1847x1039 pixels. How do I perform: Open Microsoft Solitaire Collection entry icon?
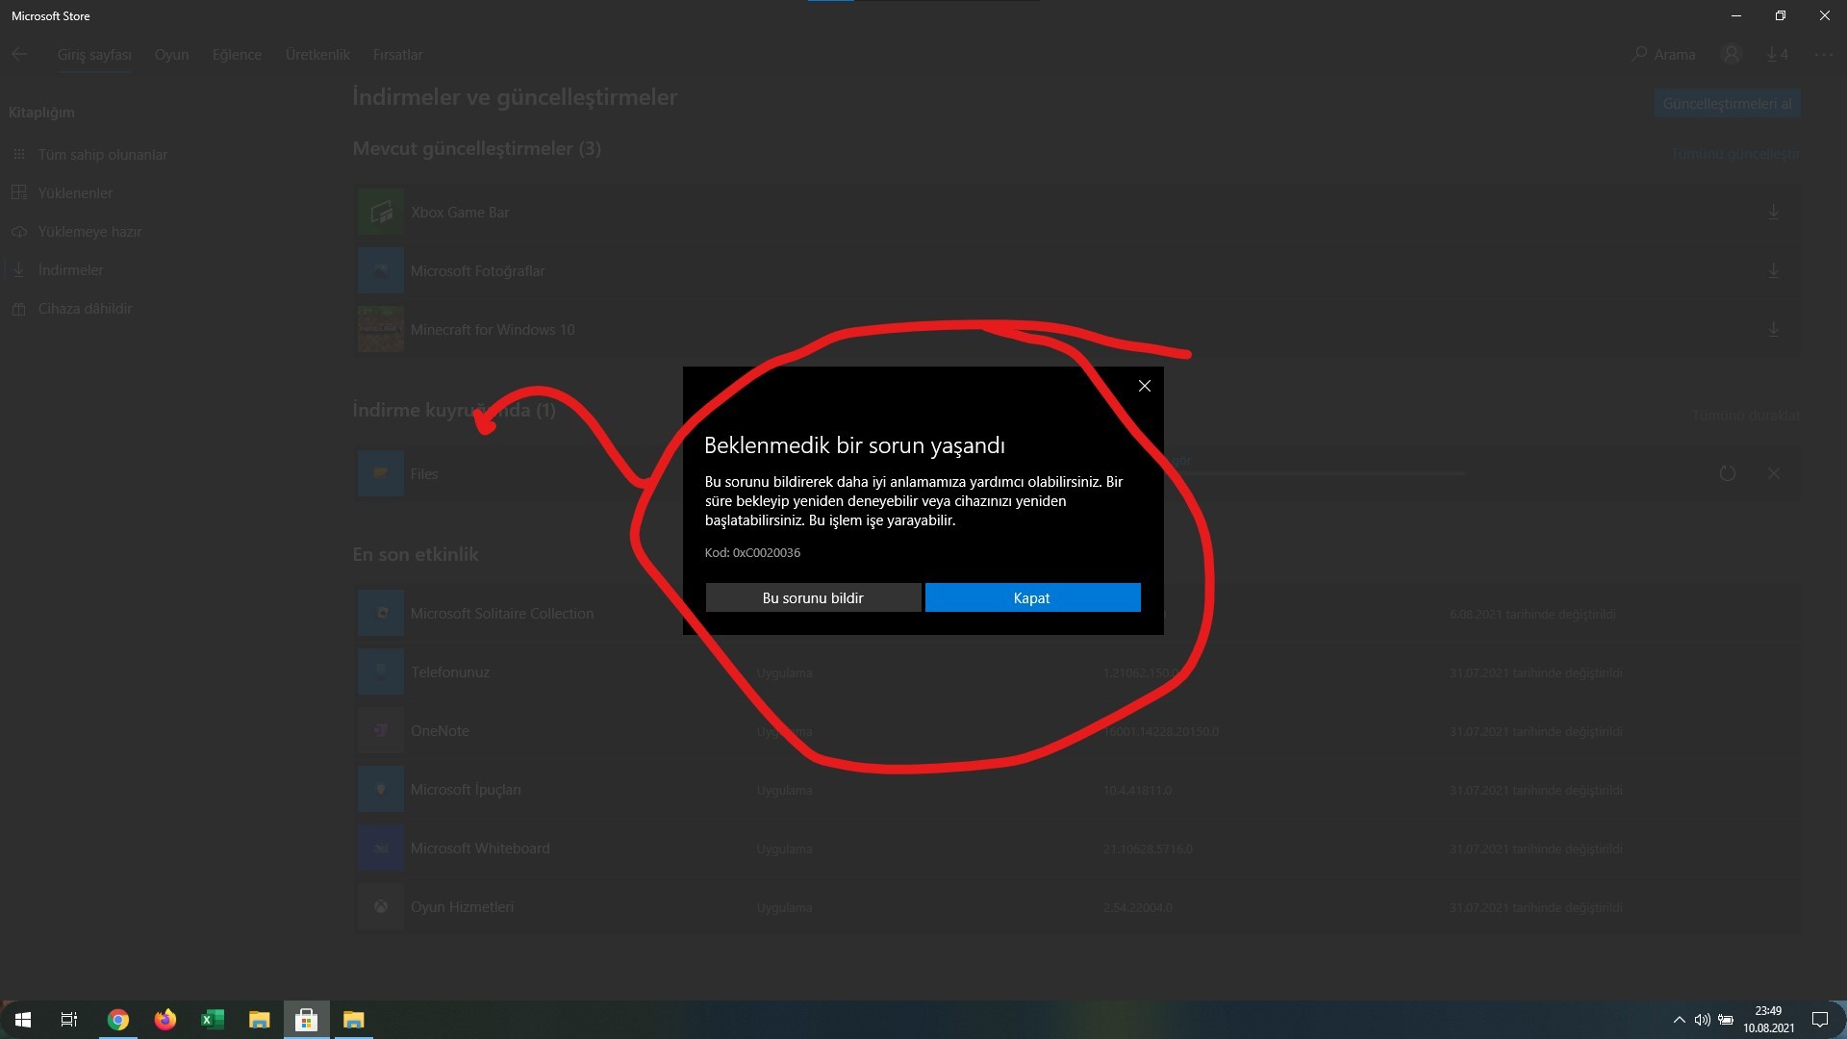(381, 614)
